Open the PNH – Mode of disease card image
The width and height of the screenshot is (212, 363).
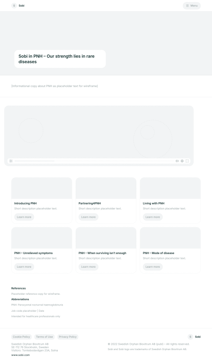170,238
